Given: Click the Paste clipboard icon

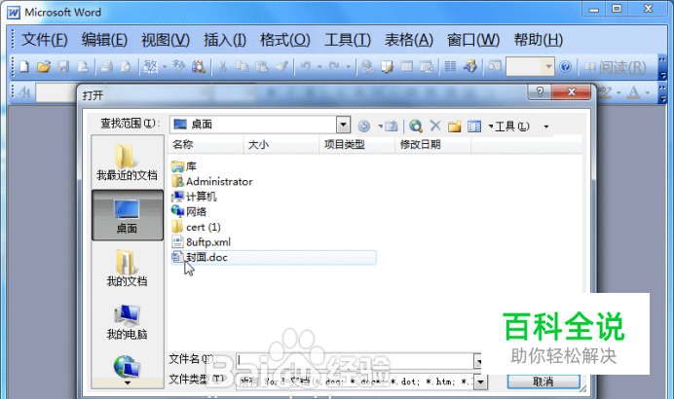Looking at the screenshot, I should click(x=262, y=66).
